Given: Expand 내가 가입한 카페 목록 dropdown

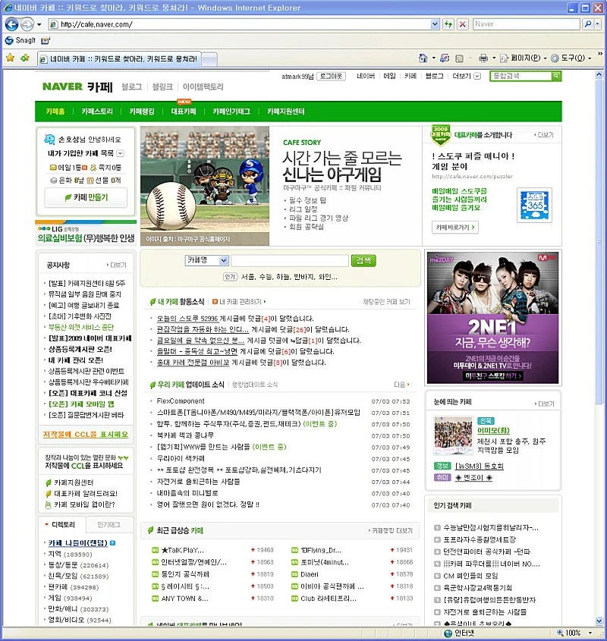Looking at the screenshot, I should (120, 153).
